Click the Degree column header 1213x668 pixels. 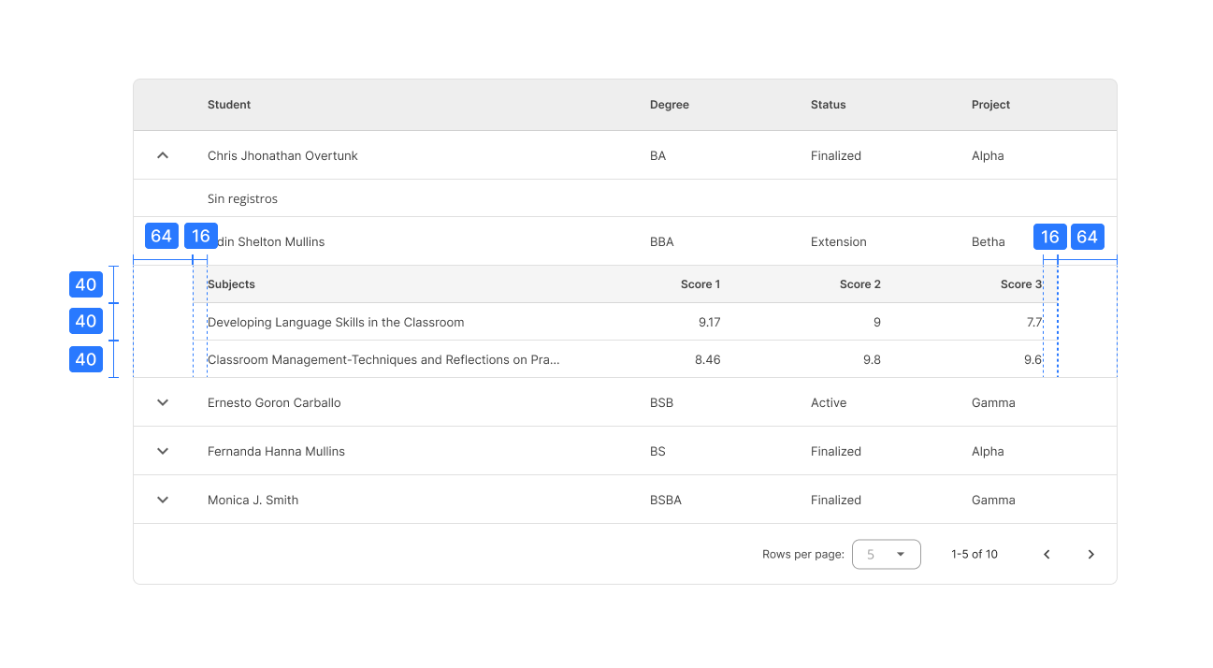tap(669, 105)
